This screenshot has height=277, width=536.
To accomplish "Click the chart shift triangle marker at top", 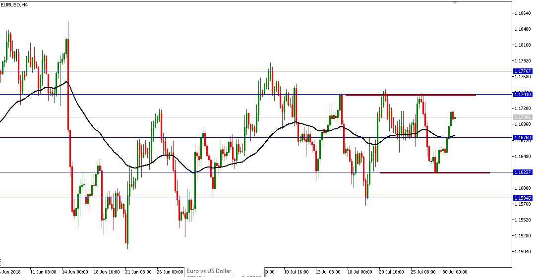I will click(455, 2).
